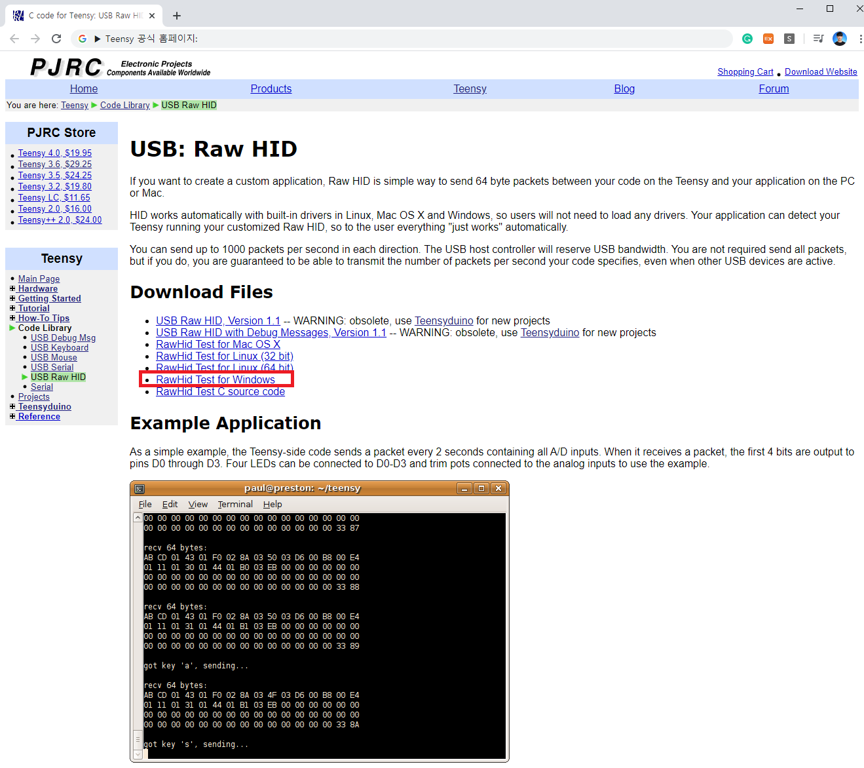This screenshot has height=768, width=864.
Task: Open the Blog navigation tab
Action: pyautogui.click(x=624, y=88)
